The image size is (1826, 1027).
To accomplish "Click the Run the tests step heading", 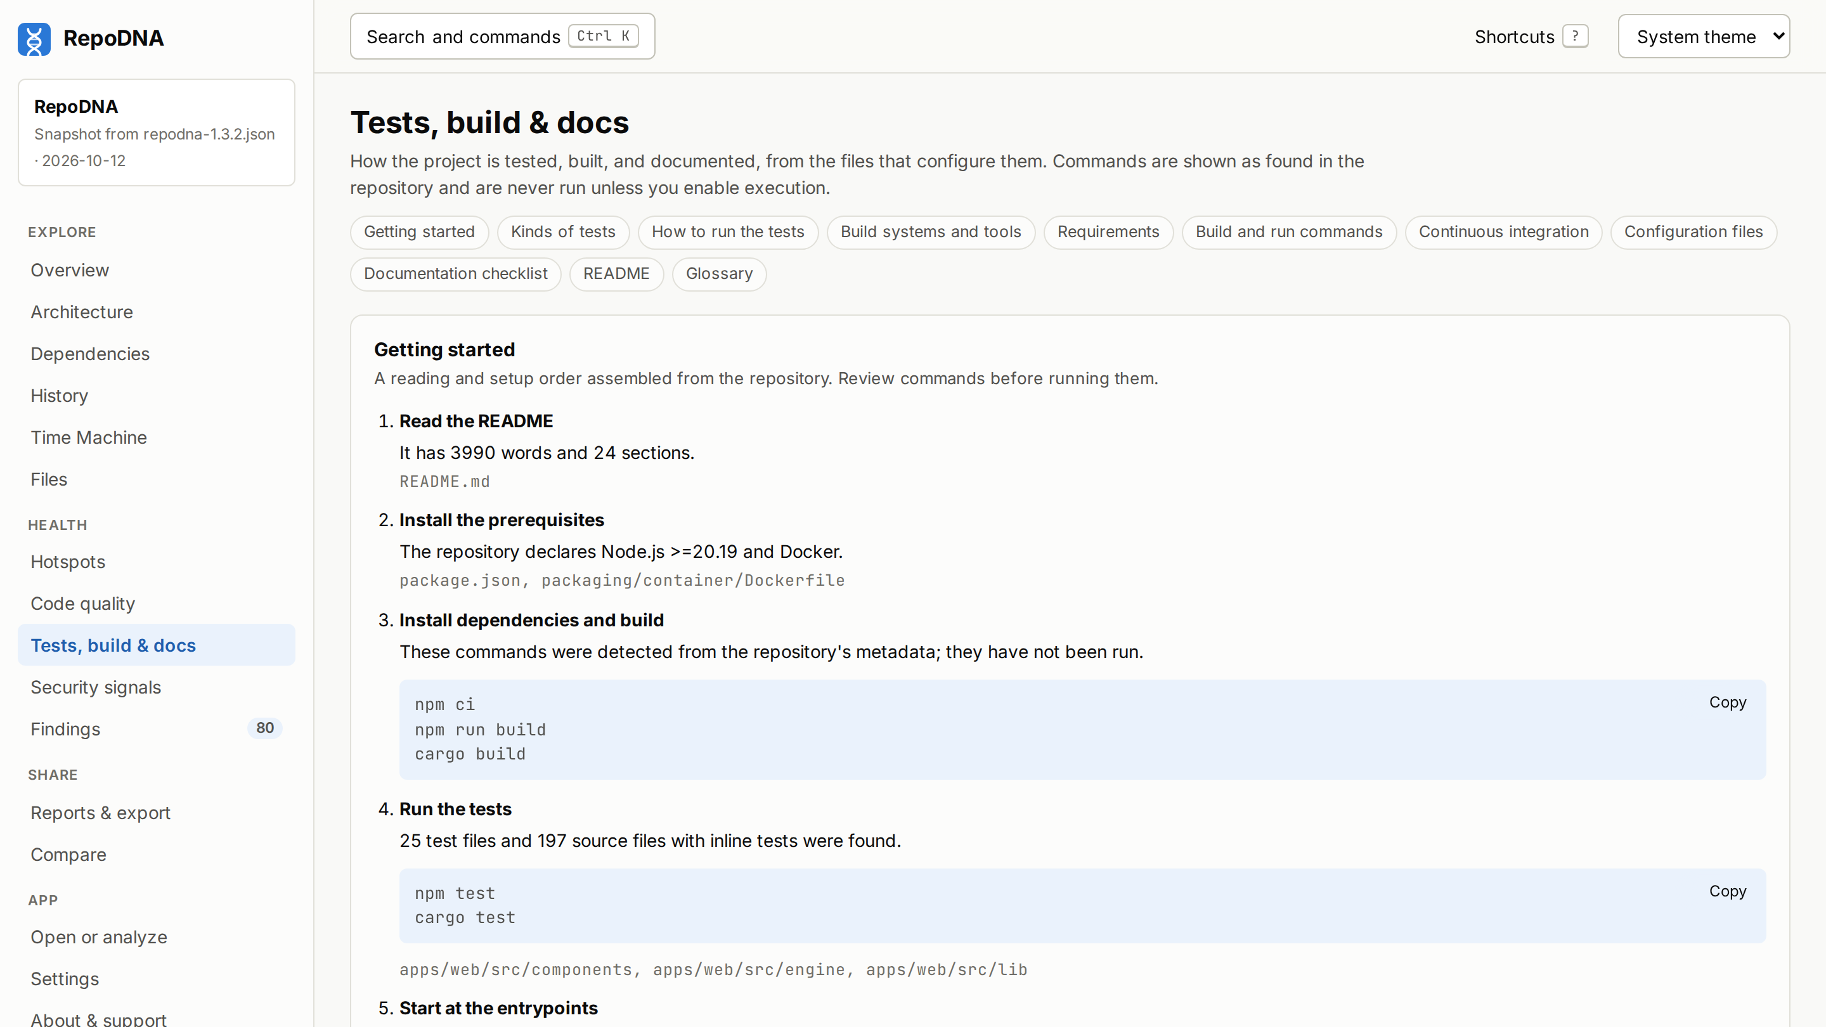I will (455, 809).
